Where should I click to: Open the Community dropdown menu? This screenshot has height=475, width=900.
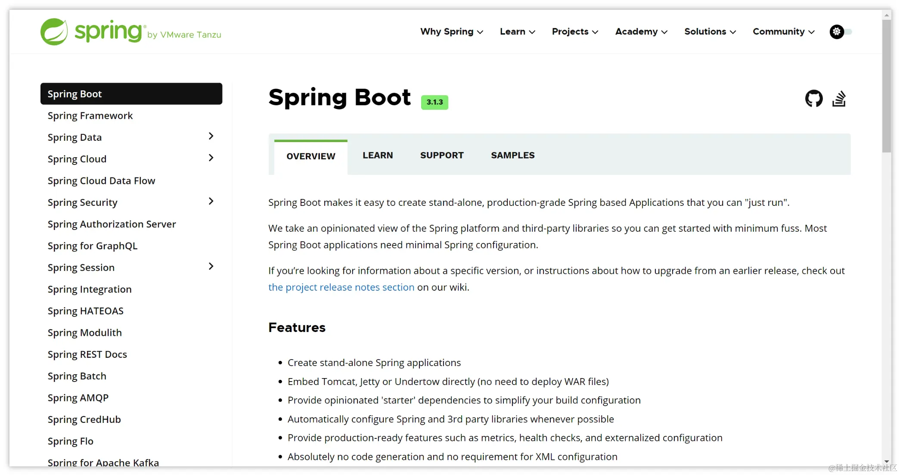point(783,31)
